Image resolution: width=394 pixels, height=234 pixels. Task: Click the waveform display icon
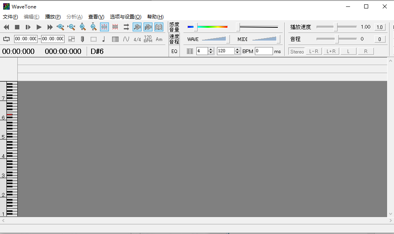coord(126,39)
